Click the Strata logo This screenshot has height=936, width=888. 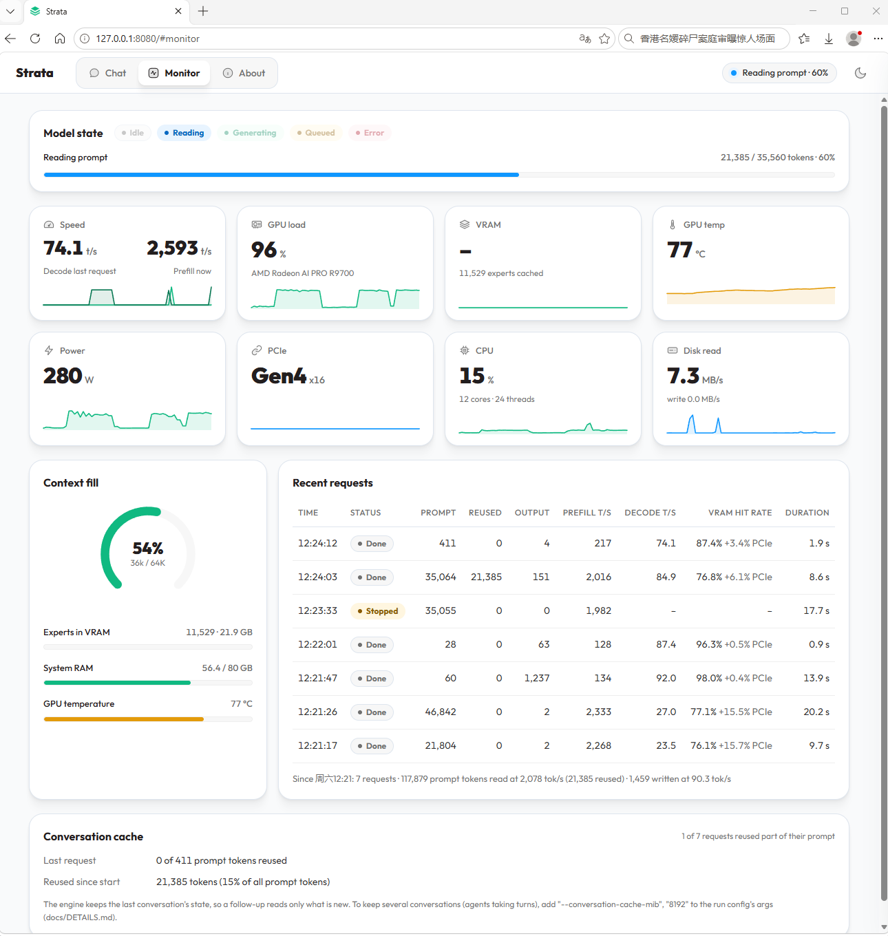(x=34, y=73)
